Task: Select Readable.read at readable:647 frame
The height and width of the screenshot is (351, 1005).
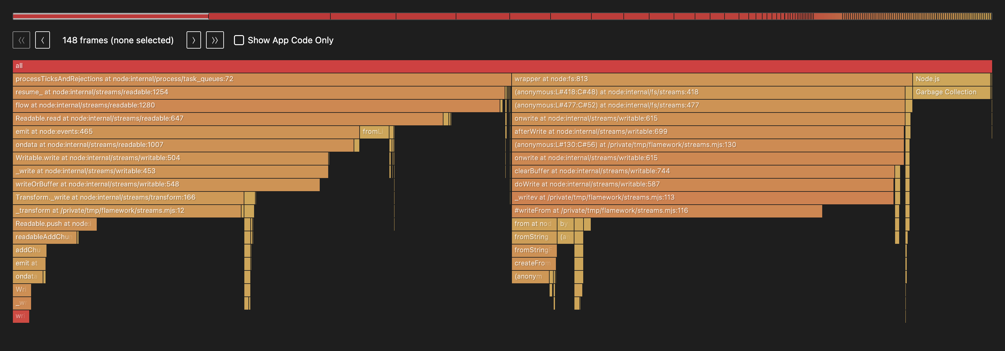Action: point(228,119)
